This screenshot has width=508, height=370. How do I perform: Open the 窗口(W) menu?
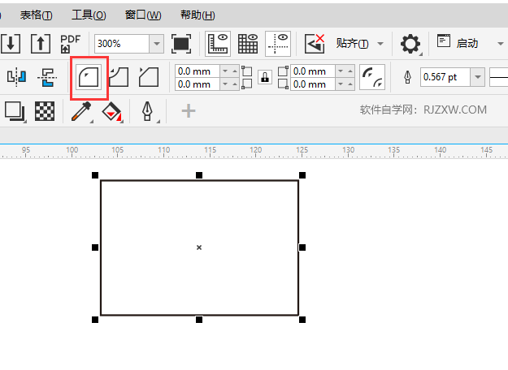143,15
